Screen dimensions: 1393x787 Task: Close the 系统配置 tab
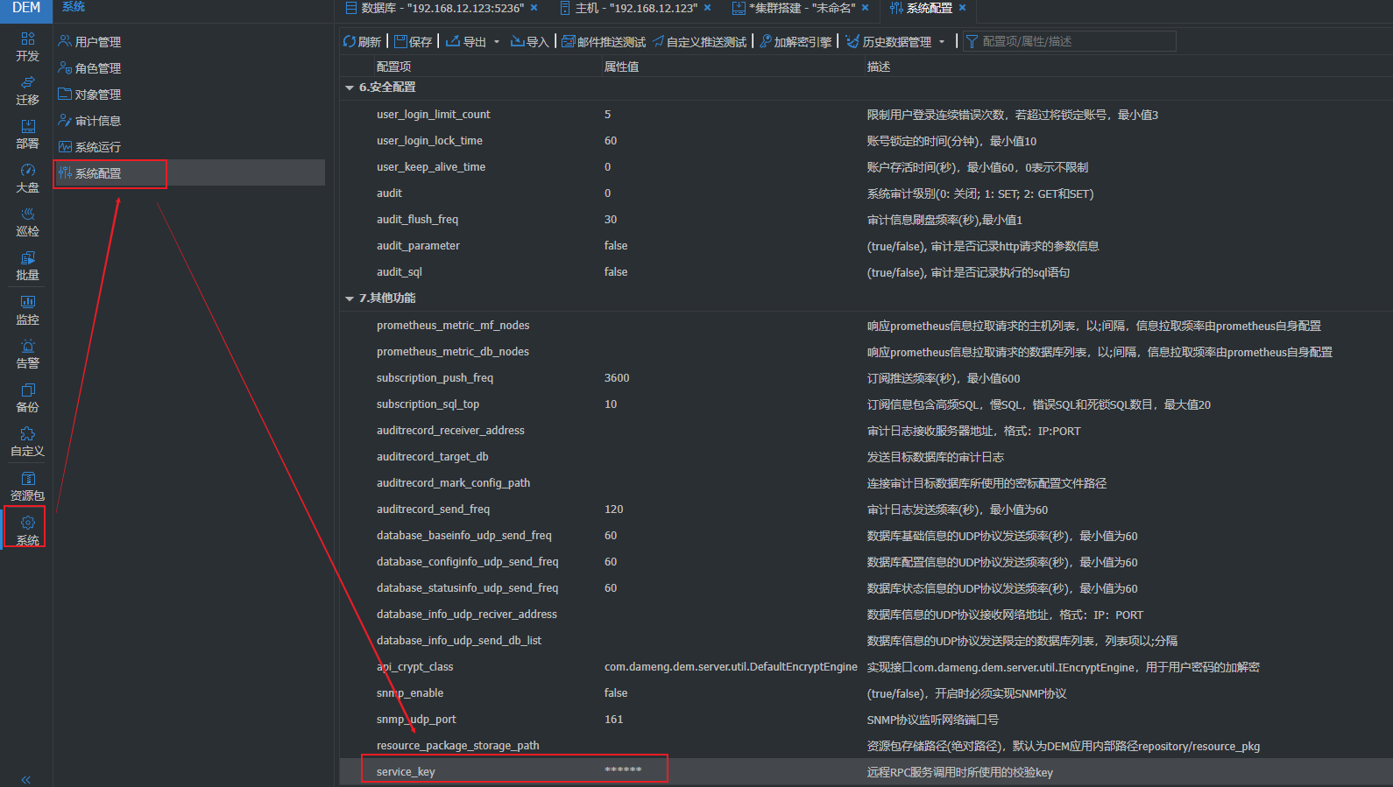(x=962, y=8)
